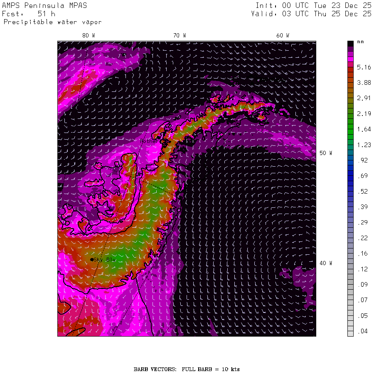Select the 2.91 value on color scale

[x=364, y=98]
